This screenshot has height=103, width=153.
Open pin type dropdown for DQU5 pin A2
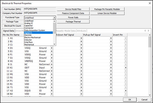[x=52, y=91]
